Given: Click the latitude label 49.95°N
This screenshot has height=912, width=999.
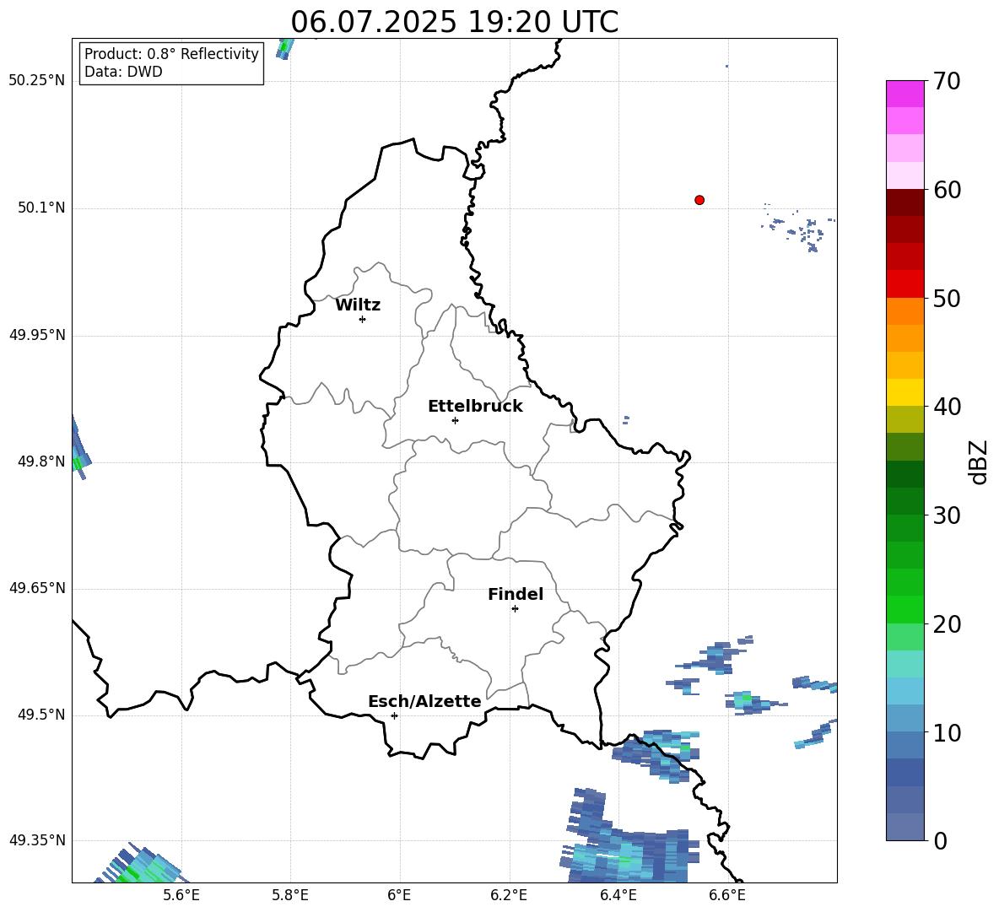Looking at the screenshot, I should tap(37, 334).
